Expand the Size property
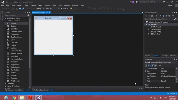This screenshot has width=178, height=100. pos(145,71)
